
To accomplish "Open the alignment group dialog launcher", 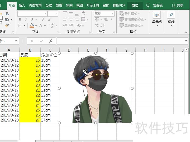I will coord(89,32).
